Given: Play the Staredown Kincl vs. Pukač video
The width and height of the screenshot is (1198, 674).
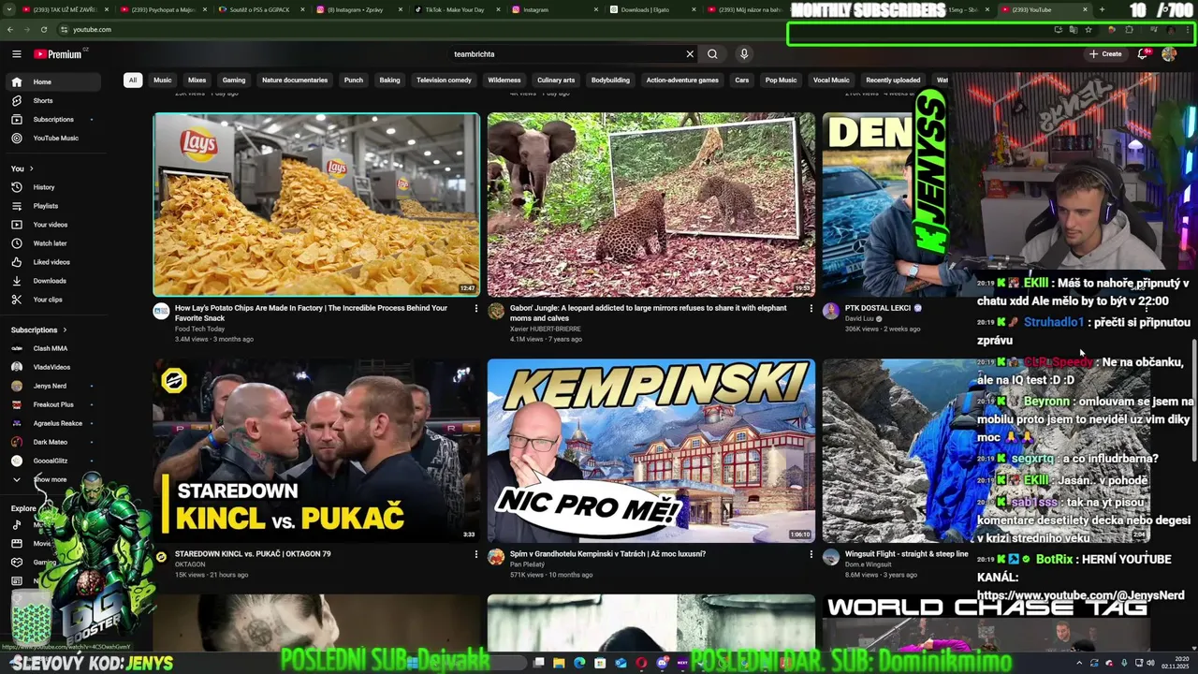Looking at the screenshot, I should click(316, 450).
